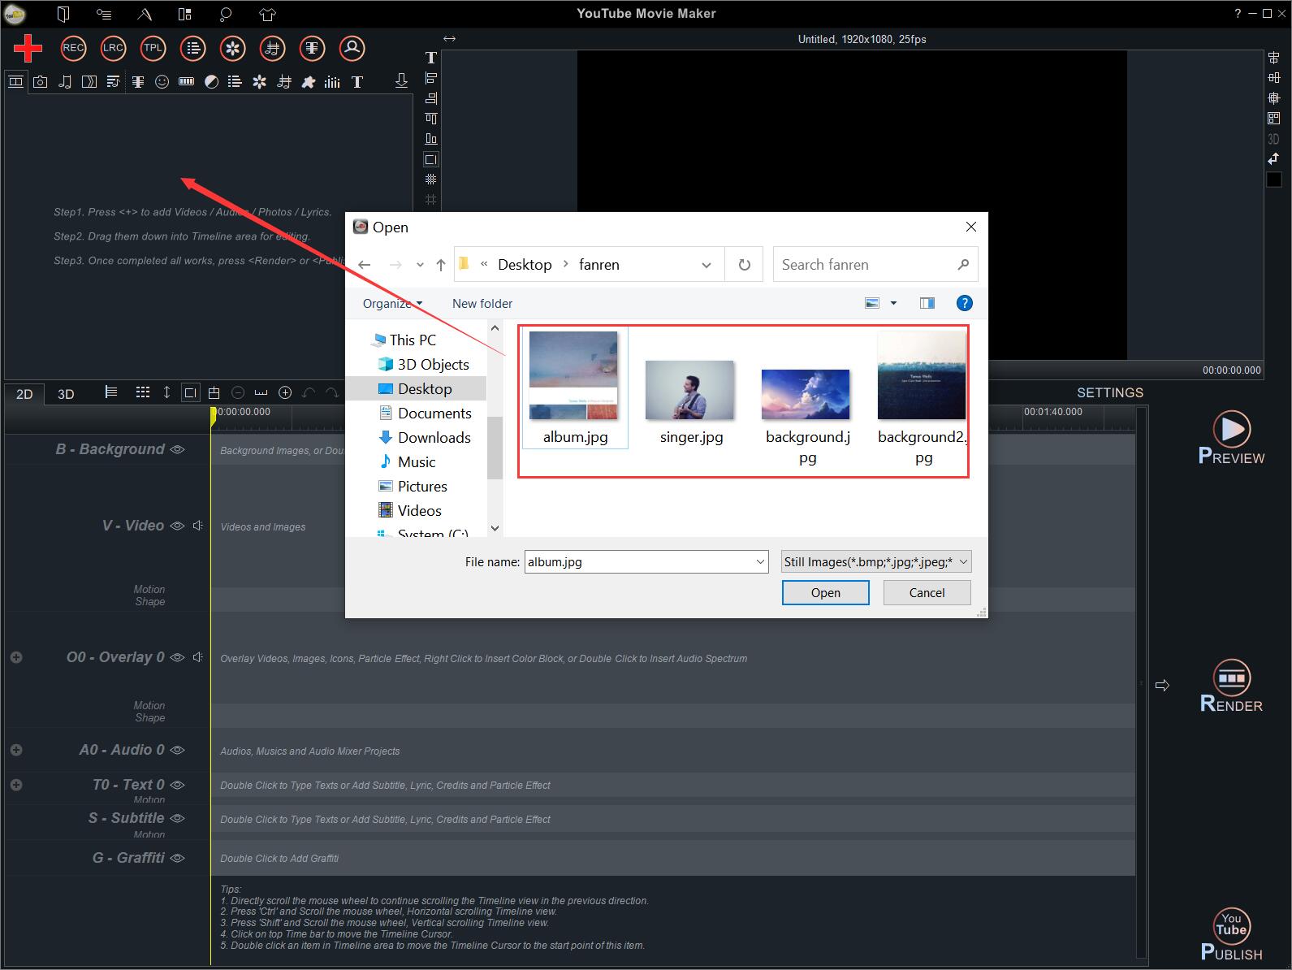The width and height of the screenshot is (1292, 970).
Task: Click the vertical resize arrows timeline icon
Action: tap(166, 392)
